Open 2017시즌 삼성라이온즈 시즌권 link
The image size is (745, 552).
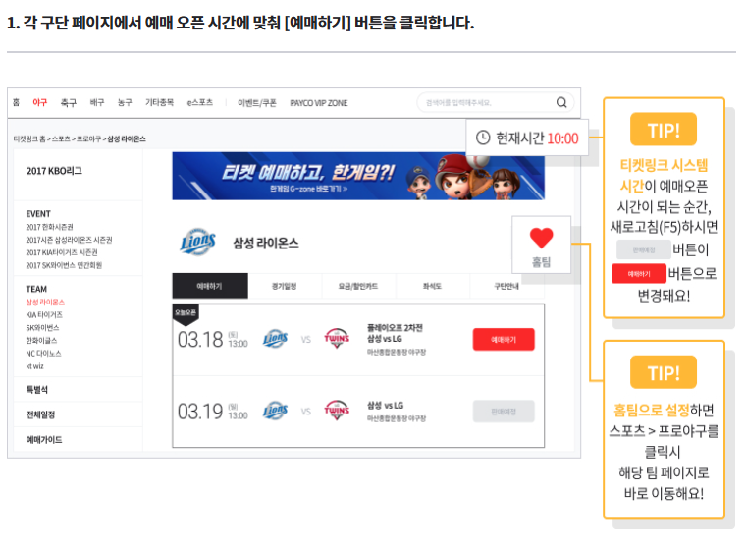coord(69,240)
